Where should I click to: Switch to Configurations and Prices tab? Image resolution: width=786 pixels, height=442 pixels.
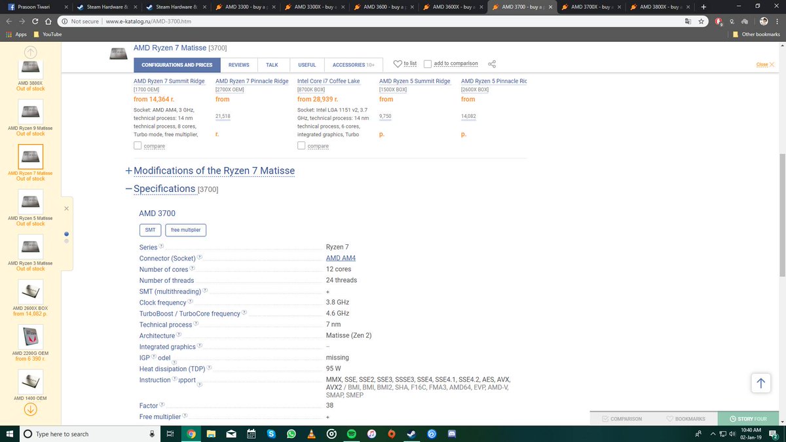(177, 65)
